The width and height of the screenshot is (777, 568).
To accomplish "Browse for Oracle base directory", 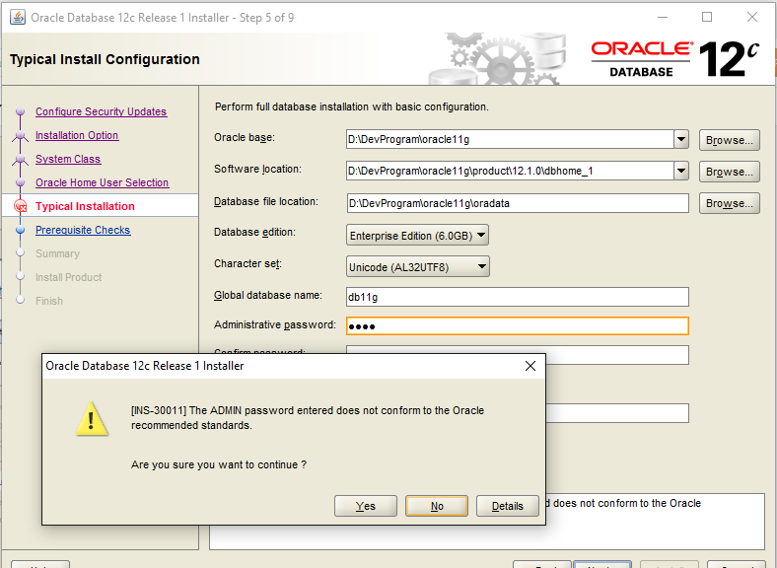I will coord(729,140).
